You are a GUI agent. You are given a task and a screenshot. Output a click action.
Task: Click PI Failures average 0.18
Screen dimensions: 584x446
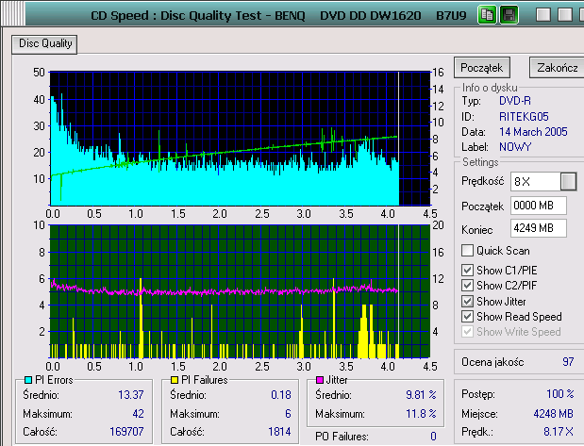(281, 395)
